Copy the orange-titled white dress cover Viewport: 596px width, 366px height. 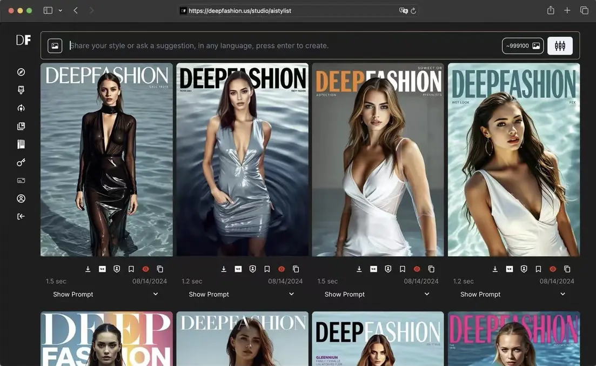431,269
